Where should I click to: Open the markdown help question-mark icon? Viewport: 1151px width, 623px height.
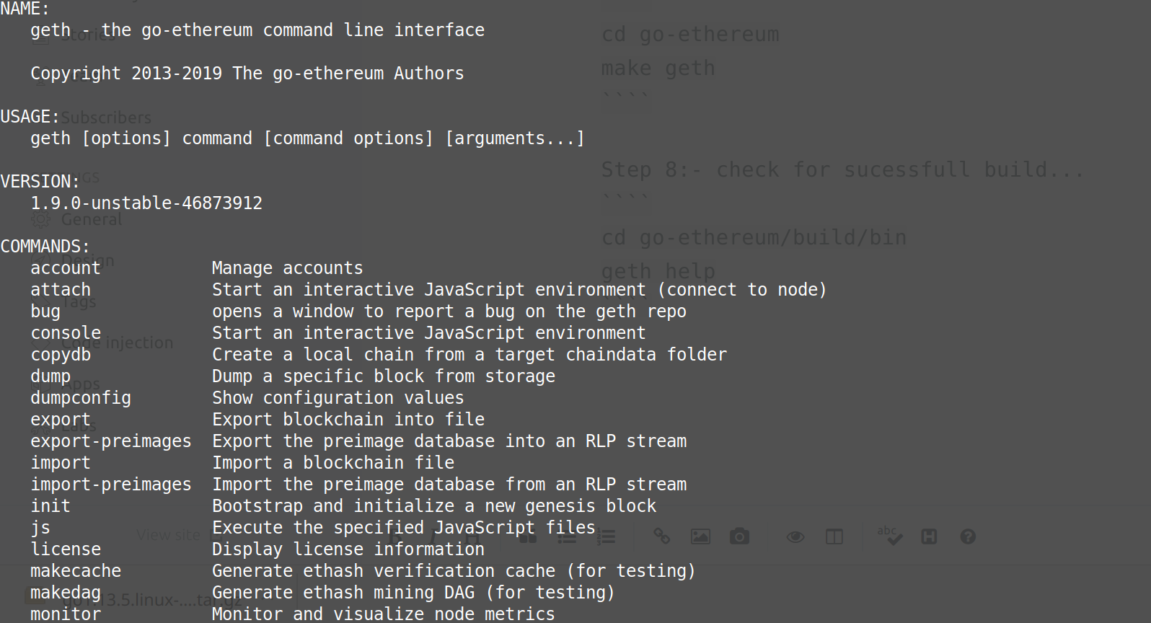968,536
